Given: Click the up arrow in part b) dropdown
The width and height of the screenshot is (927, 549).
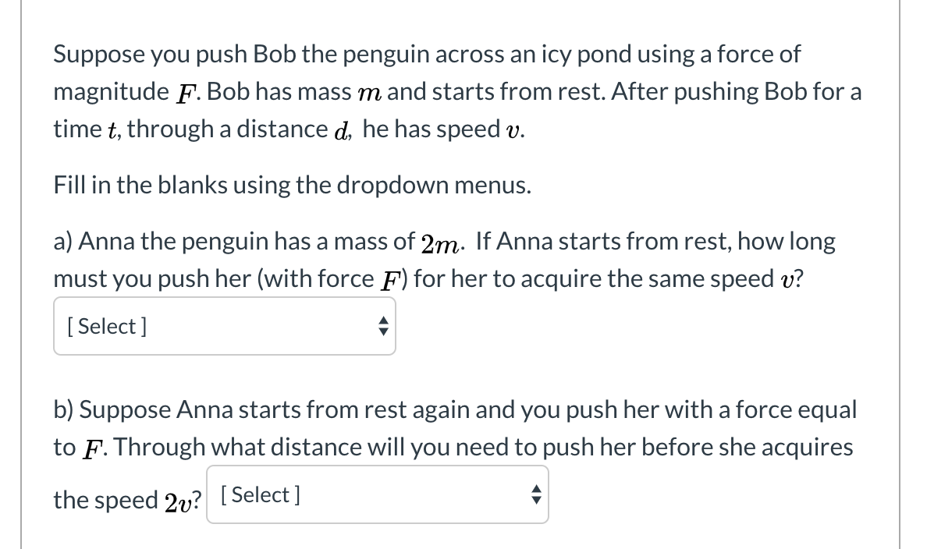Looking at the screenshot, I should click(x=536, y=489).
